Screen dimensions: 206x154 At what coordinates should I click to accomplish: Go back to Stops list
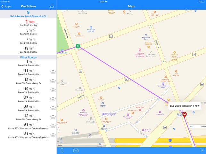coord(6,6)
